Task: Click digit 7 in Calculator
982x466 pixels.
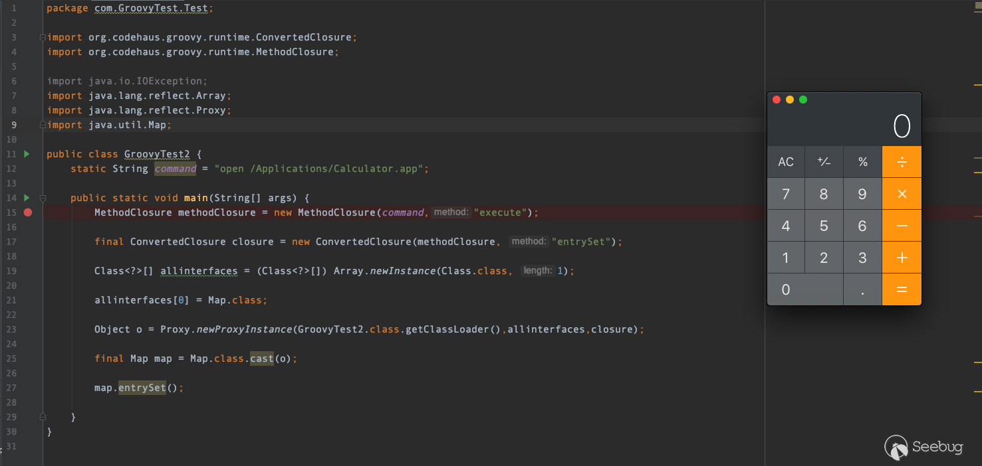Action: [x=786, y=194]
